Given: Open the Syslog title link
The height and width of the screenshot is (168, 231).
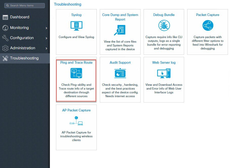Looking at the screenshot, I should [x=76, y=15].
